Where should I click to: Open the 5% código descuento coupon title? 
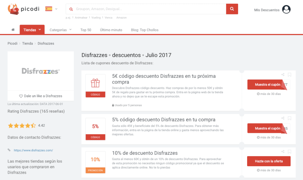point(164,120)
